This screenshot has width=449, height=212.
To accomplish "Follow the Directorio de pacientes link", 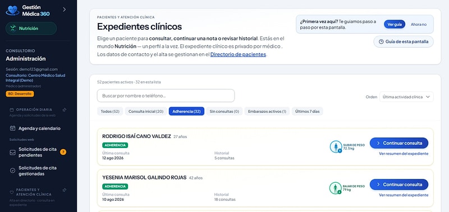I will pyautogui.click(x=238, y=54).
